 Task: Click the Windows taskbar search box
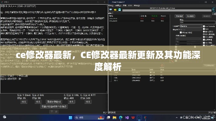pos(90,118)
